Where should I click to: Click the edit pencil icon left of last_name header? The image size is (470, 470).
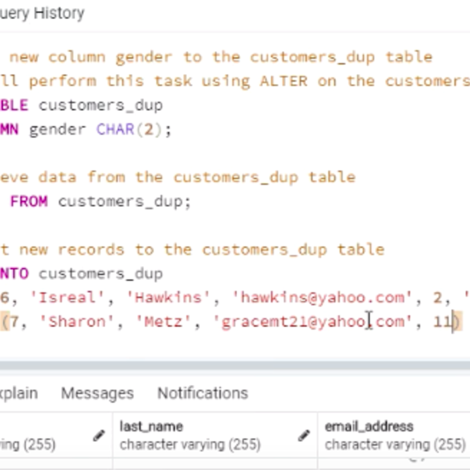click(99, 435)
